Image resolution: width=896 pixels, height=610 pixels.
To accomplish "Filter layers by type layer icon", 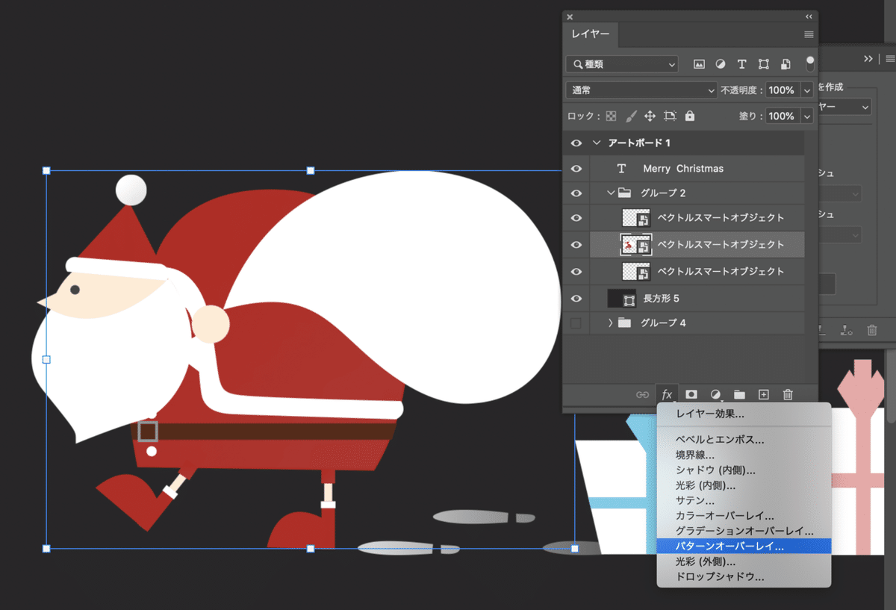I will [742, 64].
